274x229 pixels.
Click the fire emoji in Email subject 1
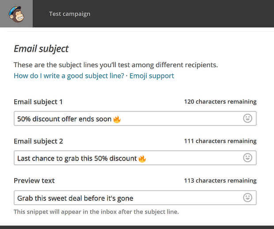[117, 119]
